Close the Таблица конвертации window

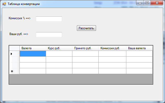click(157, 3)
